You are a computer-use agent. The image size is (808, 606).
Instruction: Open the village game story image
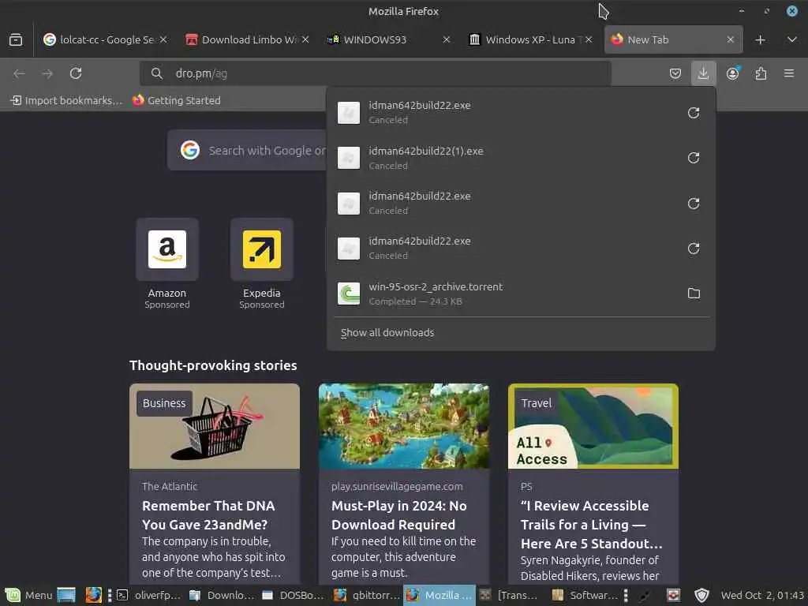pyautogui.click(x=403, y=426)
